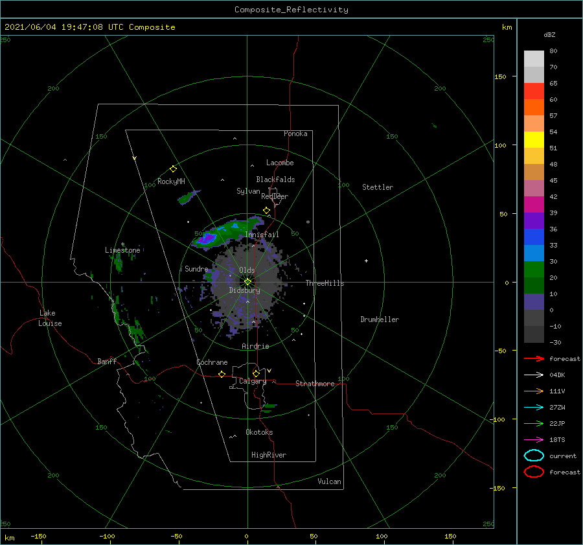This screenshot has width=583, height=545.
Task: Click the 'Didsbury' city label
Action: click(x=245, y=290)
